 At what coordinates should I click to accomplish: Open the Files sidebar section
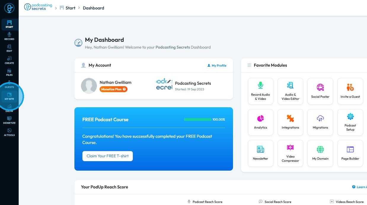[x=9, y=72]
